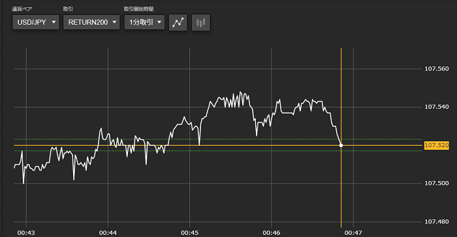Image resolution: width=457 pixels, height=237 pixels.
Task: Open the RETURN200 trade type dropdown
Action: click(91, 22)
